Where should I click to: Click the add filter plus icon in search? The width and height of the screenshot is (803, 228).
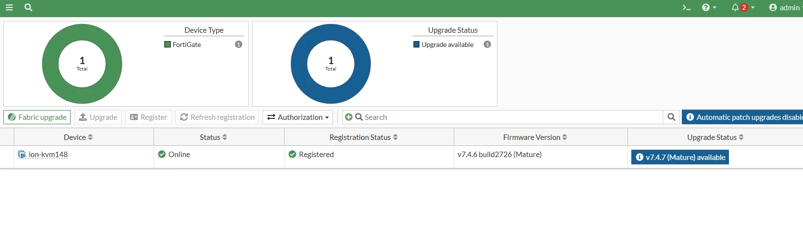point(348,117)
